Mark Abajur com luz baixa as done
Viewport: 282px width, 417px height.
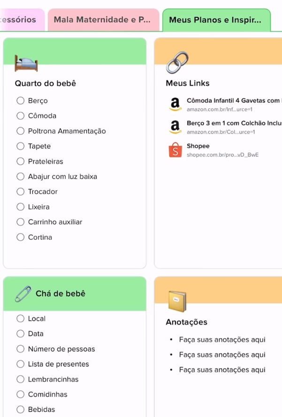click(21, 177)
